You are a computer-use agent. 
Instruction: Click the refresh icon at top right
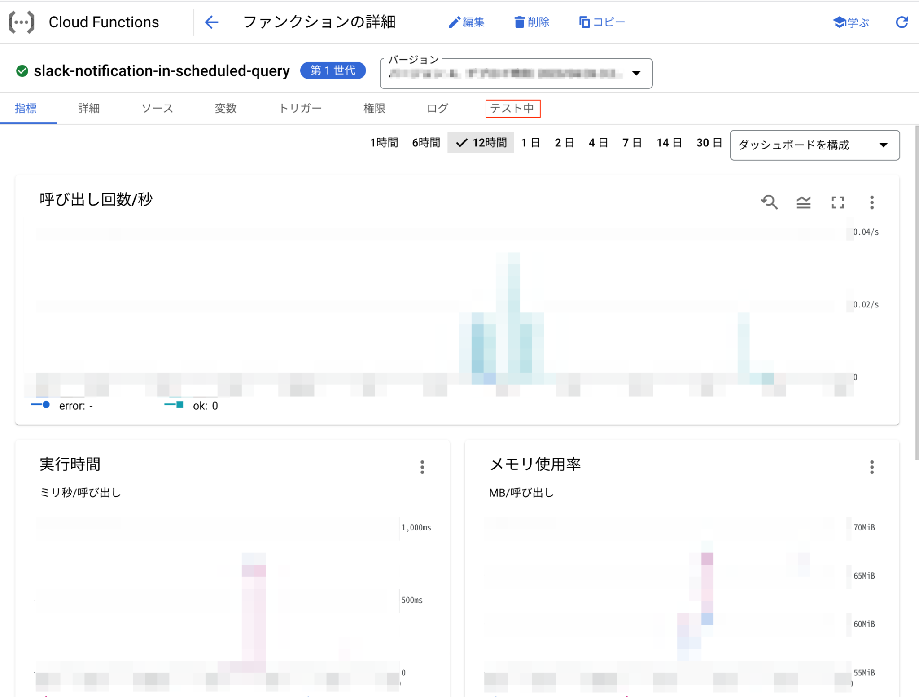902,22
